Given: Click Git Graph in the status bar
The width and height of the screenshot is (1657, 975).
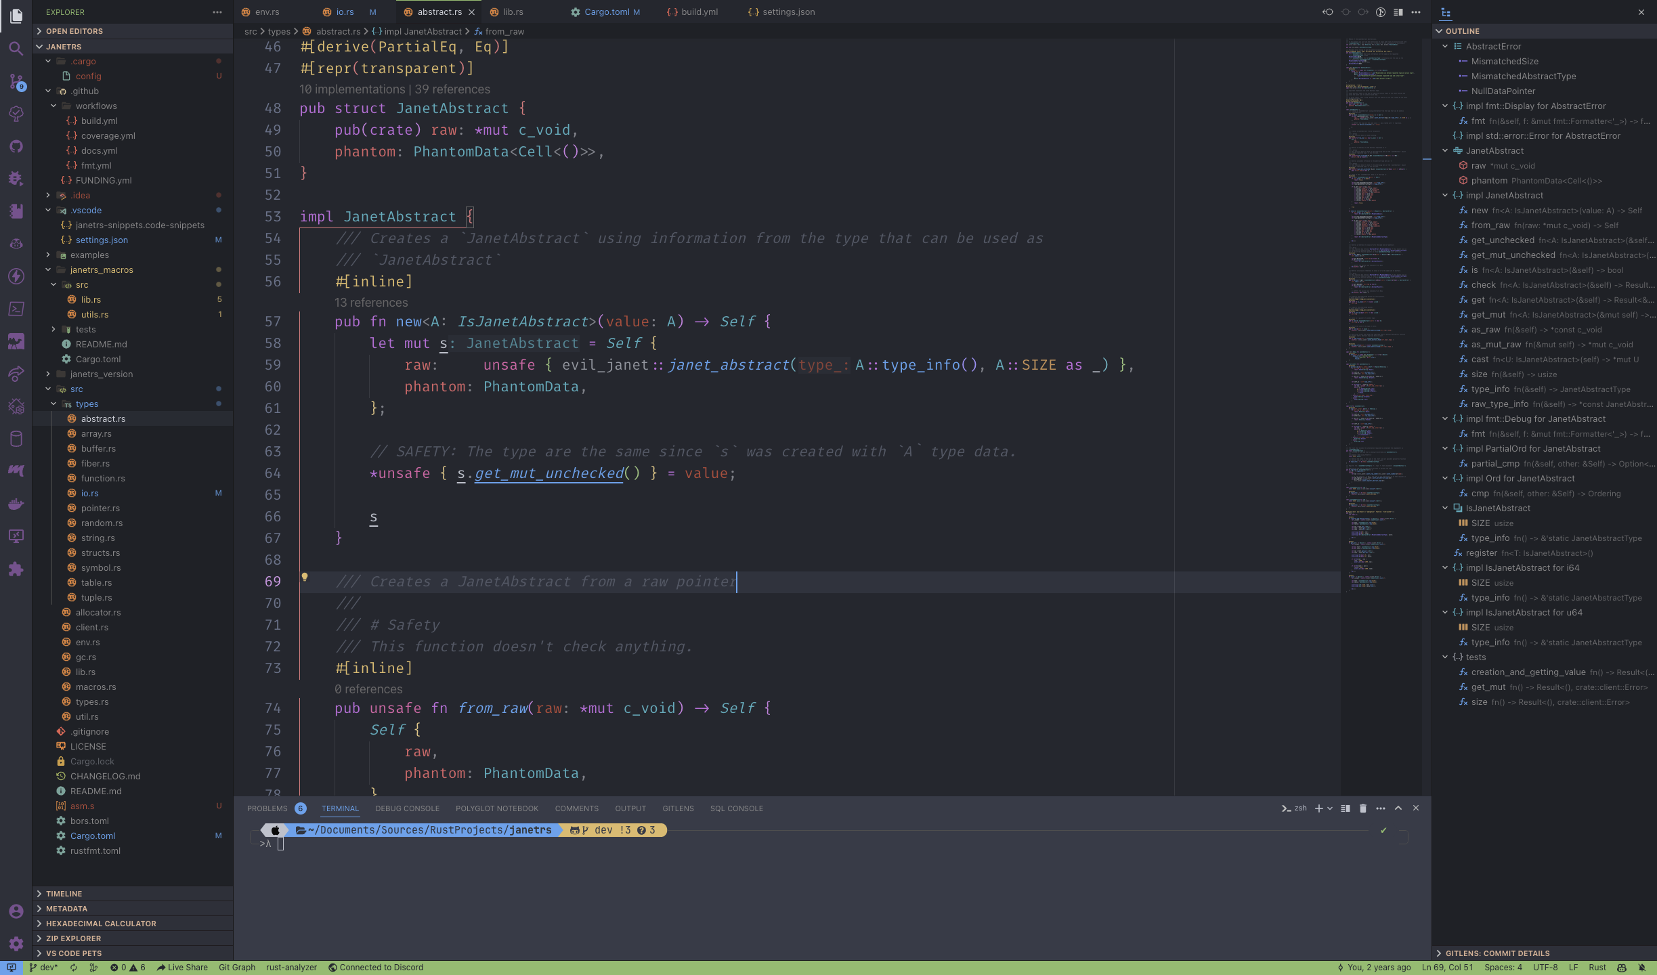Looking at the screenshot, I should click(x=237, y=968).
